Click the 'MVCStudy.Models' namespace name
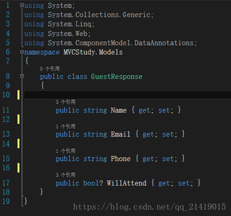This screenshot has width=231, height=216. (93, 52)
